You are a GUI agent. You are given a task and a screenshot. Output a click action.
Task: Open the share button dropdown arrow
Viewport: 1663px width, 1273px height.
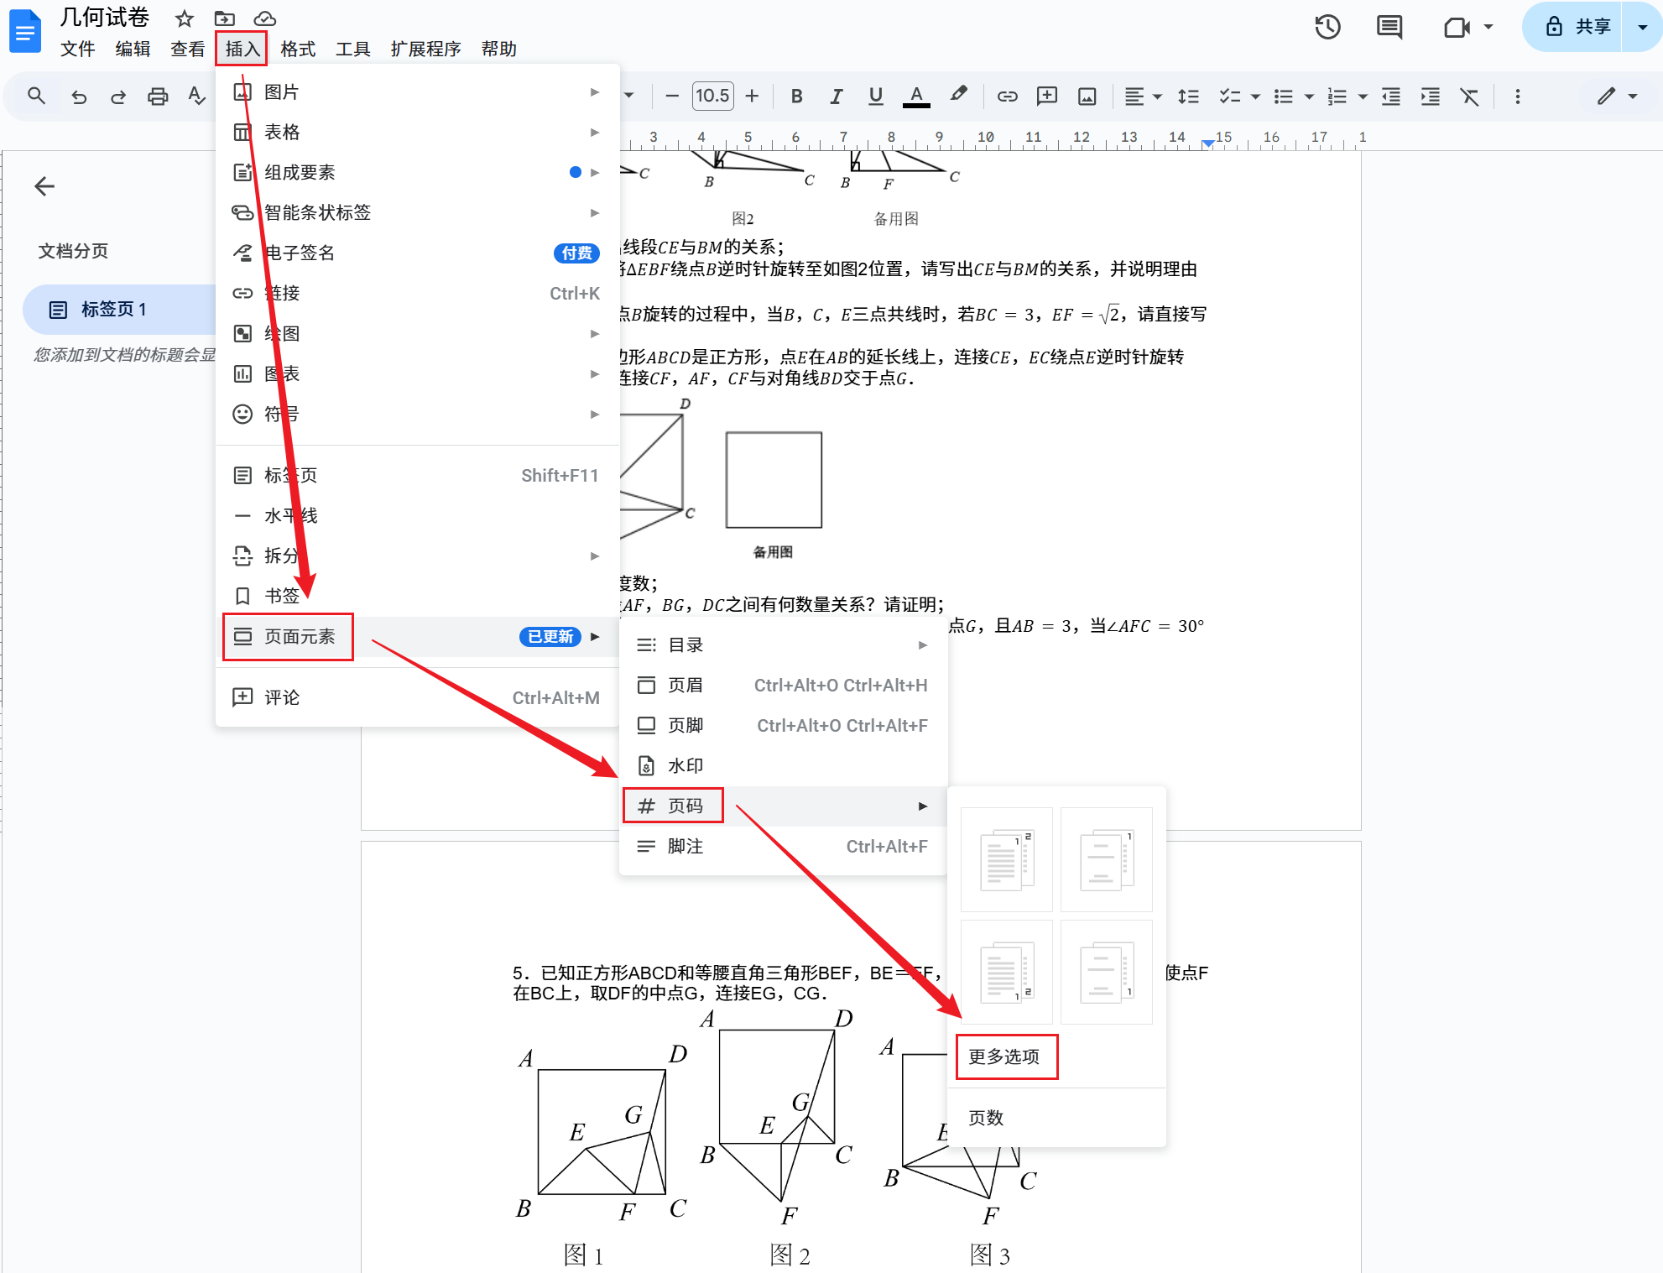1641,27
